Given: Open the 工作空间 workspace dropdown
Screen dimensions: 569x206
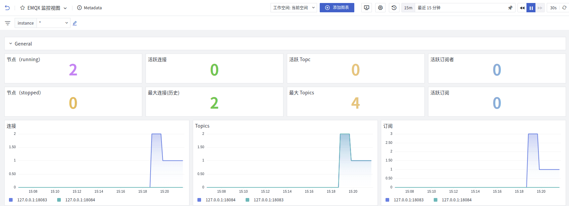Looking at the screenshot, I should tap(294, 8).
